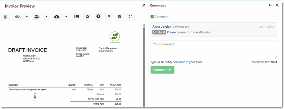Click the TOTAL AUD amount 825.00

click(x=118, y=104)
